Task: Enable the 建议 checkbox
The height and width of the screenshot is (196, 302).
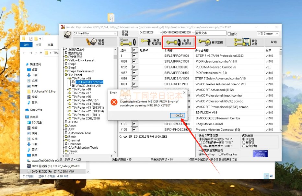Action: [230, 34]
